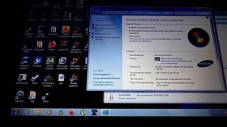
Task: Select the Half-Life 2 Lost Coast shortcut
Action: coord(75,64)
